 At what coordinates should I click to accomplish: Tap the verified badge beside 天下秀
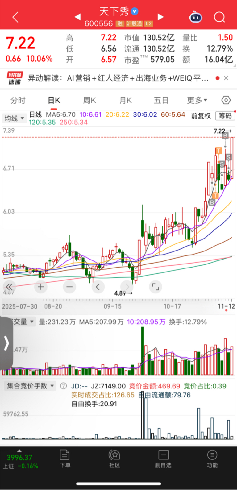coord(135,11)
